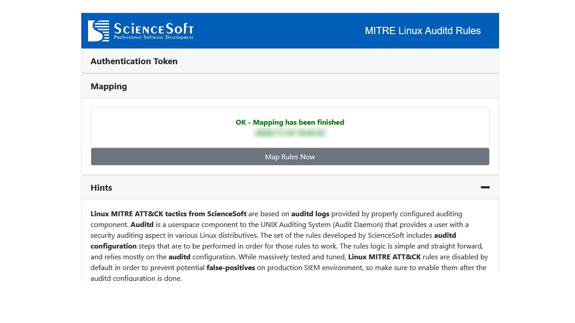Click the green mapping success message

pos(290,122)
